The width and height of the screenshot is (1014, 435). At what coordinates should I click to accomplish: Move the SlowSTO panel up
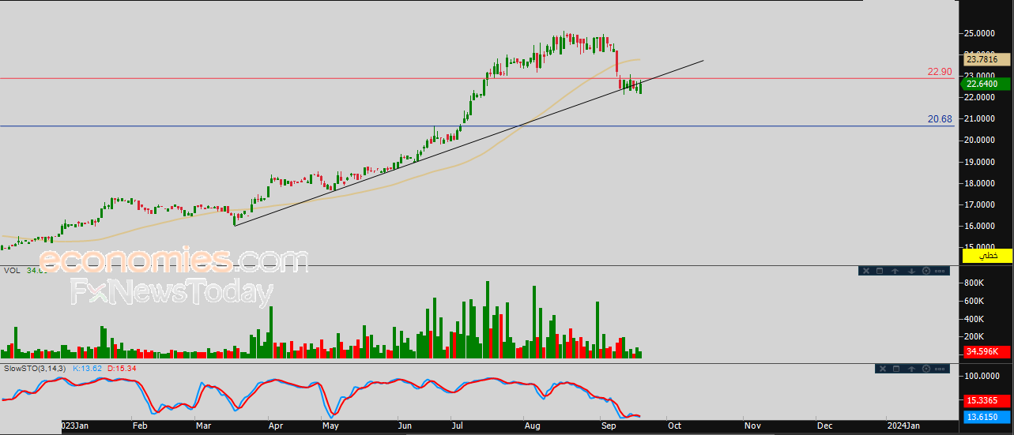(x=911, y=369)
